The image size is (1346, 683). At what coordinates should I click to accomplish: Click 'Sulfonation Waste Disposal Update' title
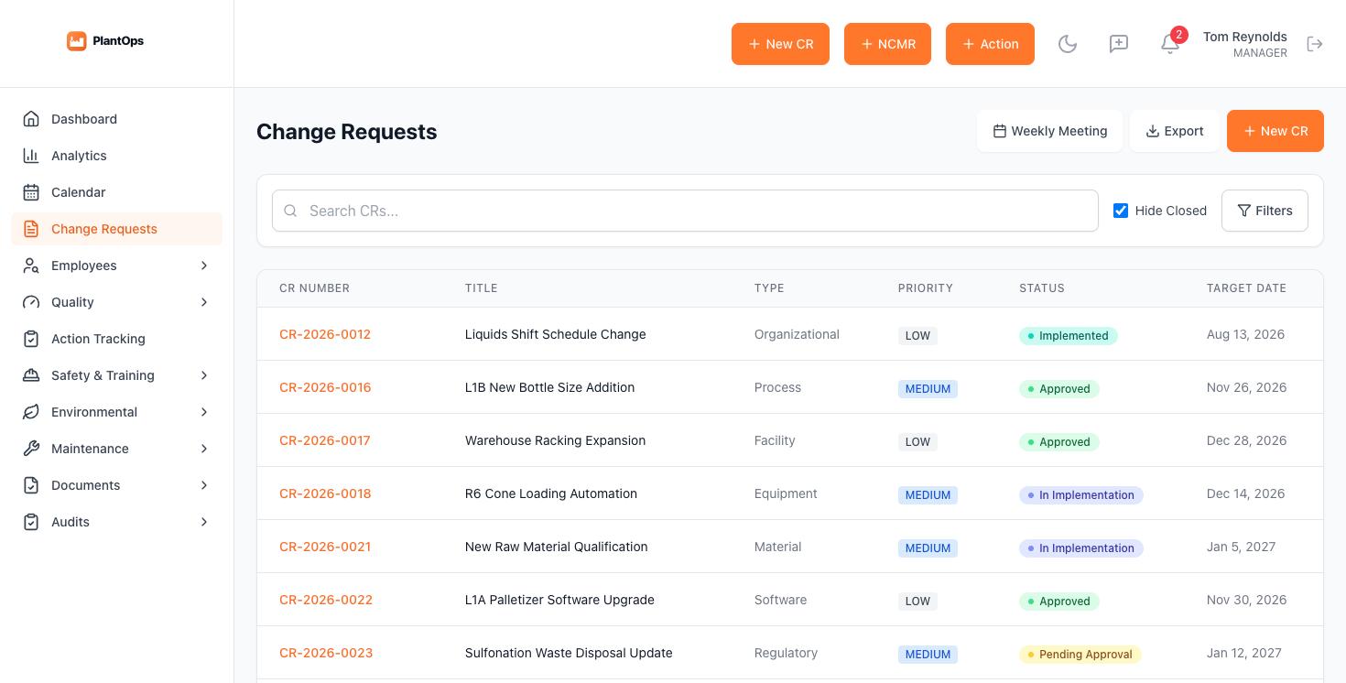point(569,653)
